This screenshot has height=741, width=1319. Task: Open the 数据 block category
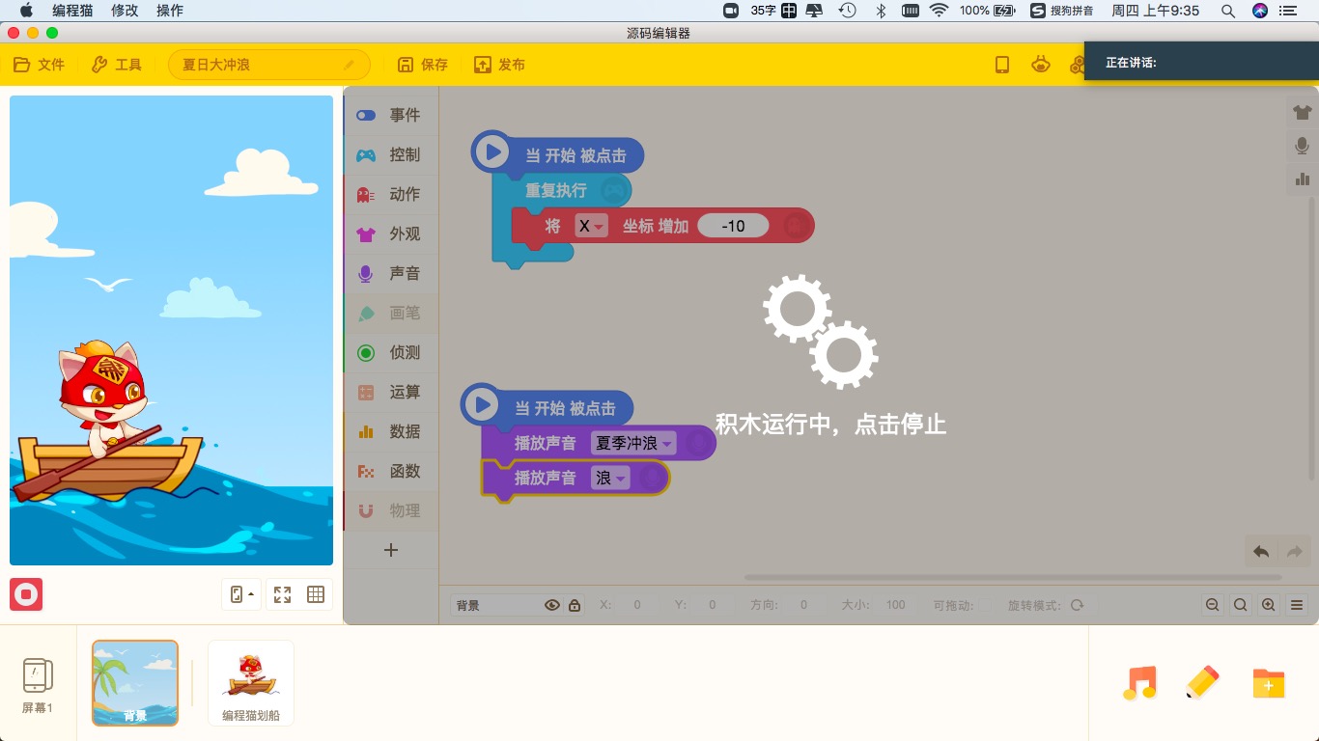[x=390, y=431]
